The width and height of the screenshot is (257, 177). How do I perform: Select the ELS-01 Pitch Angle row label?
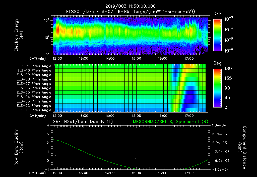(34, 110)
